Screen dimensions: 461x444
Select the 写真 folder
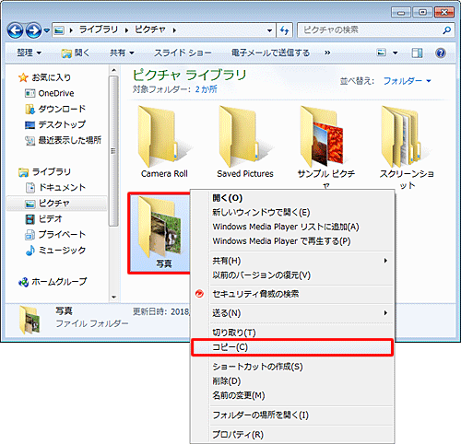point(160,233)
